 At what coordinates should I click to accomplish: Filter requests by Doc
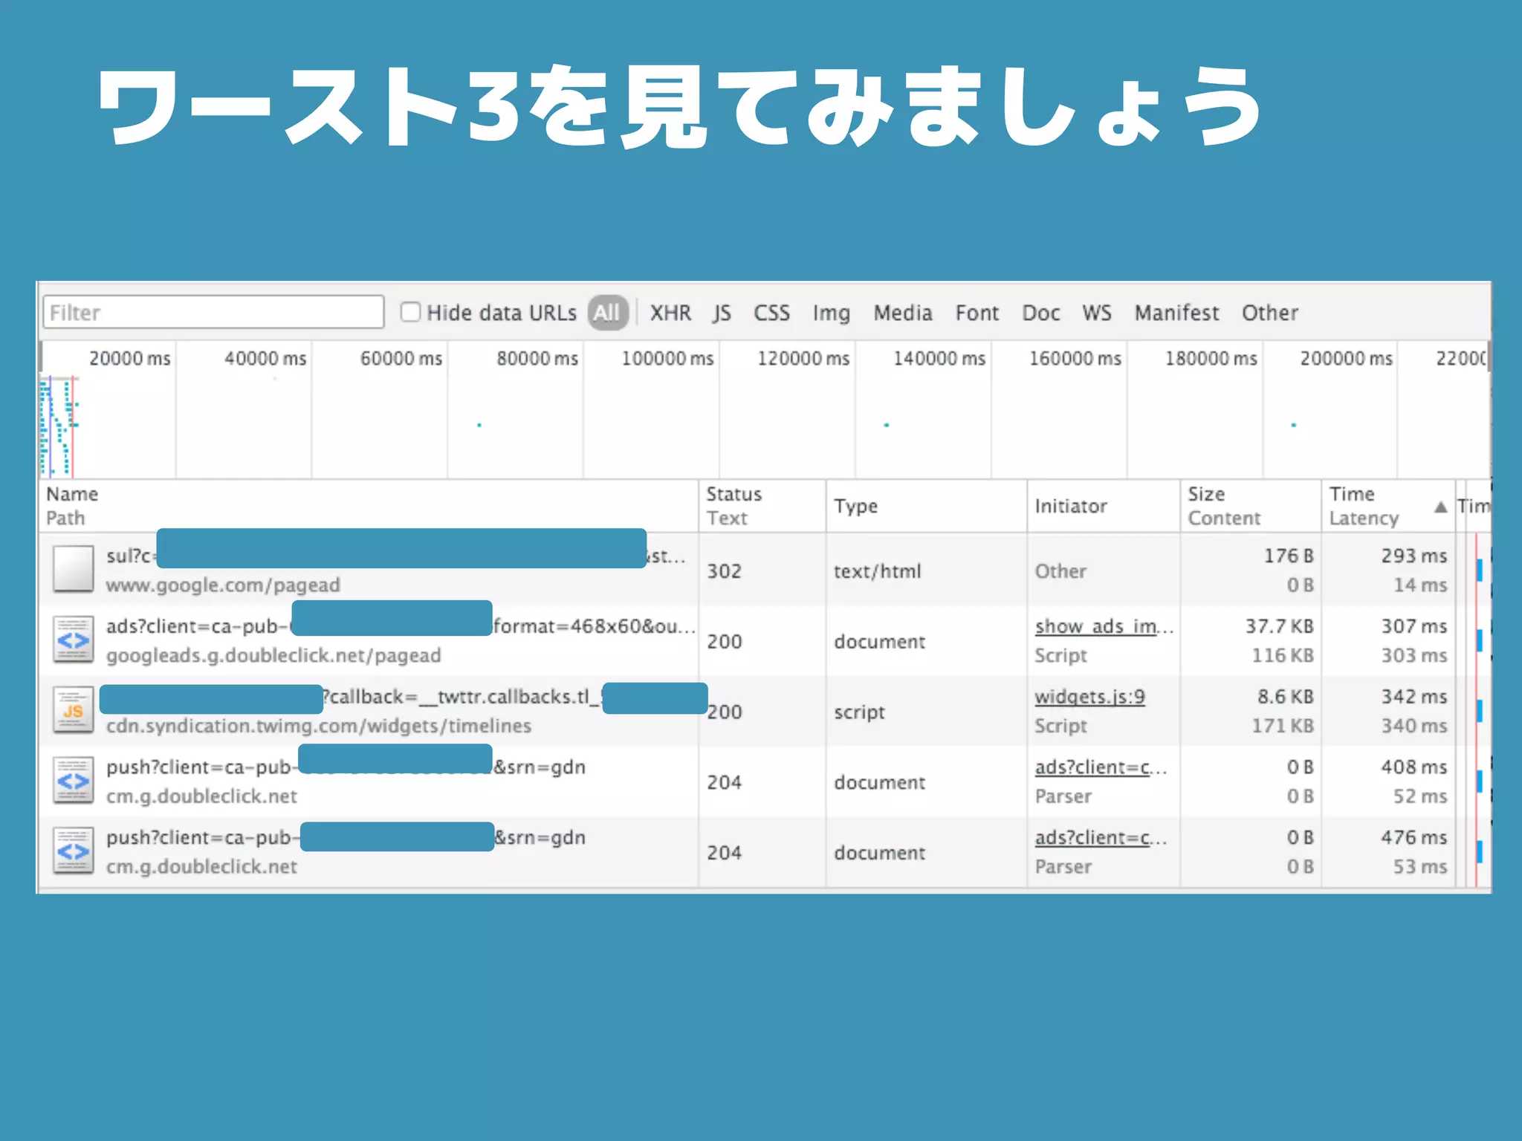(x=1040, y=313)
